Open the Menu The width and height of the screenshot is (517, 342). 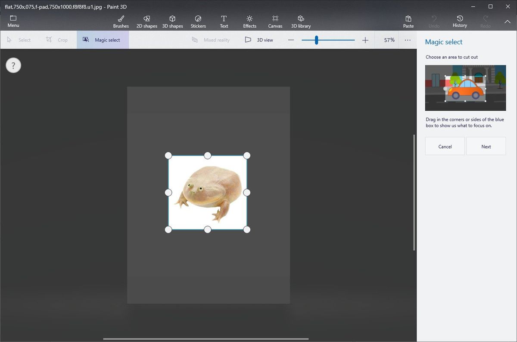13,21
